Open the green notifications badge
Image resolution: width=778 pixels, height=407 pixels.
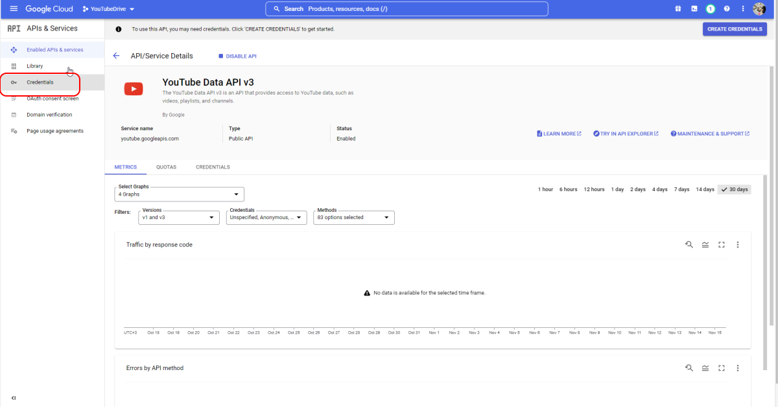click(711, 9)
